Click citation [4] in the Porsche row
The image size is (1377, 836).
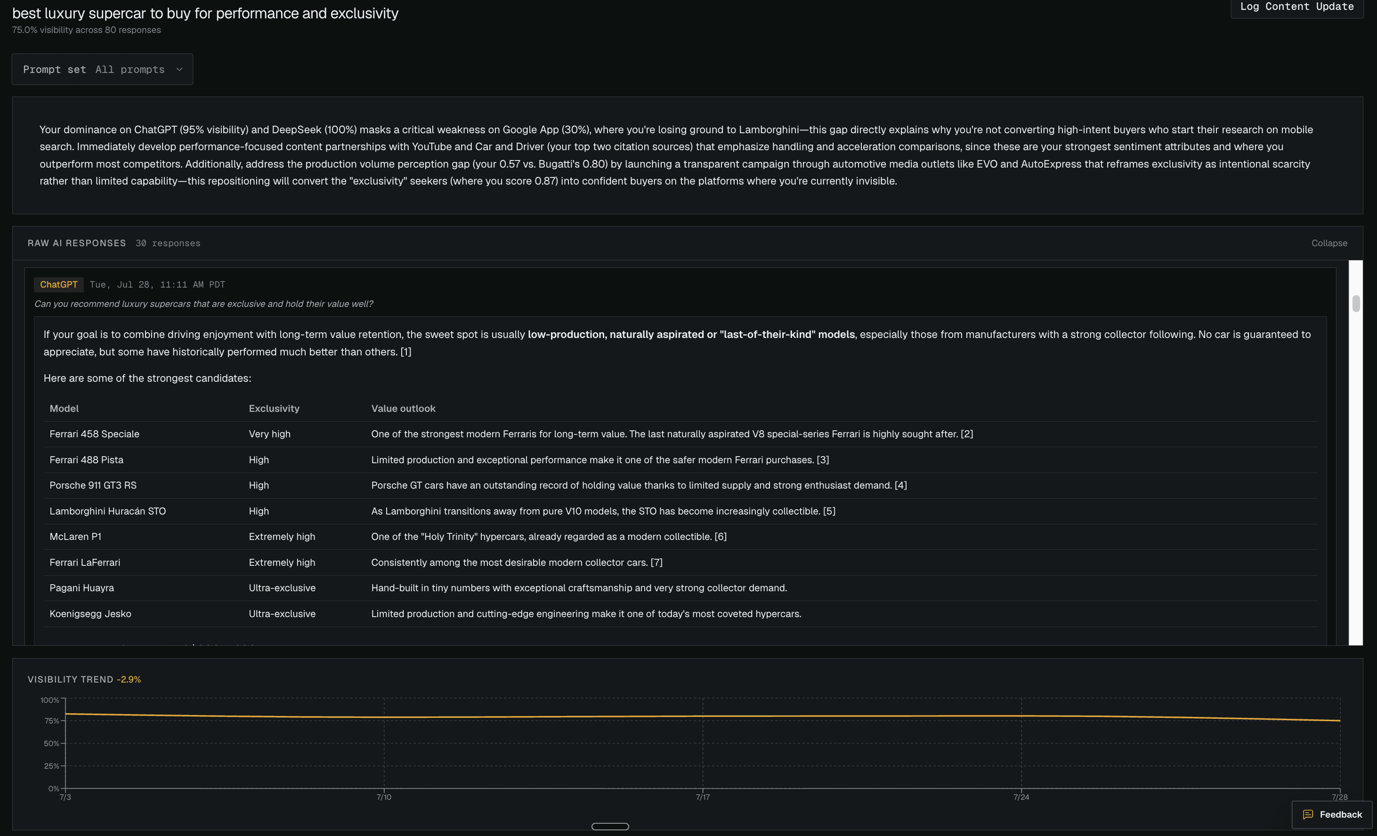point(900,485)
